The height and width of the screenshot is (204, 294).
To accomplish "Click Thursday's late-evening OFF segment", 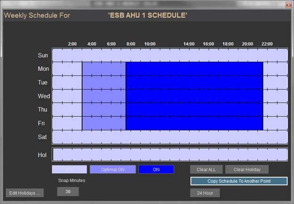I will 275,110.
